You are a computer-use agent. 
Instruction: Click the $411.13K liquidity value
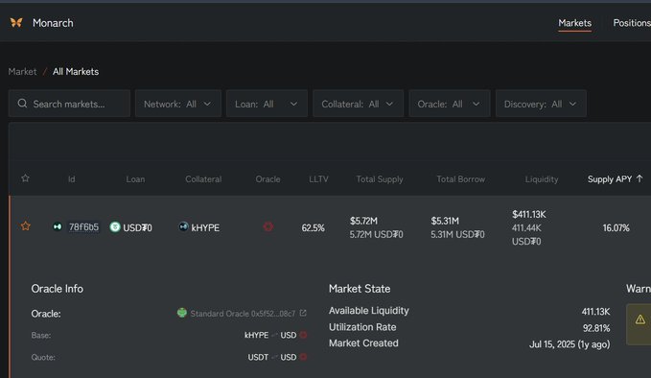(529, 214)
